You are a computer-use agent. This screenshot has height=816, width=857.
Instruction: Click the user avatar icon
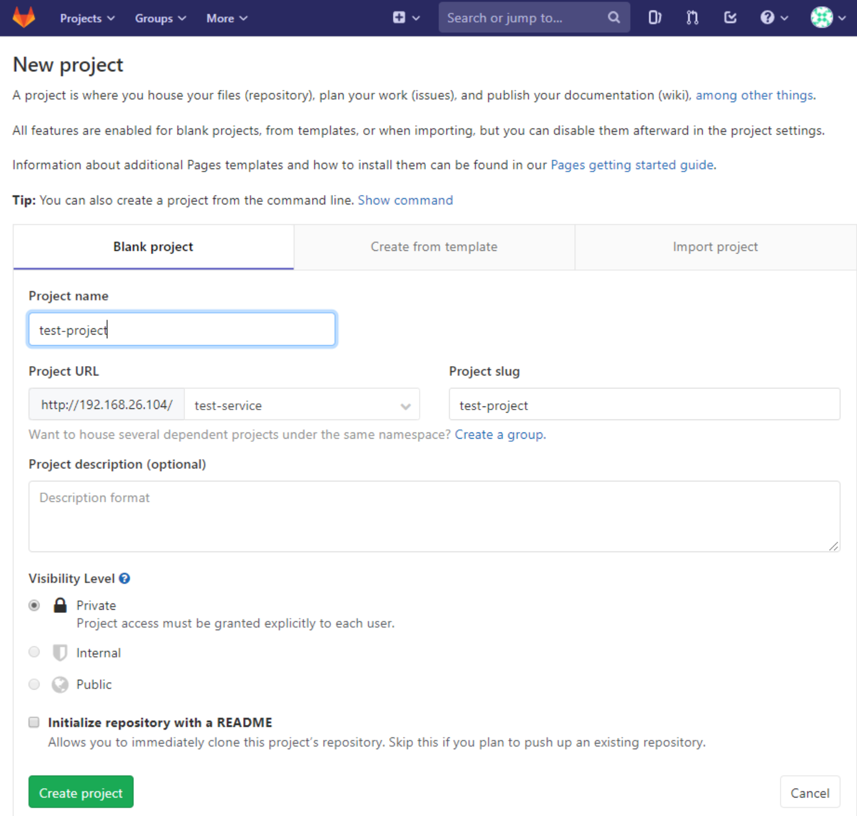(822, 17)
